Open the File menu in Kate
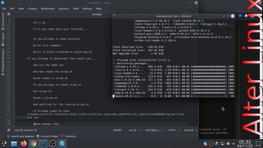 click(4, 9)
